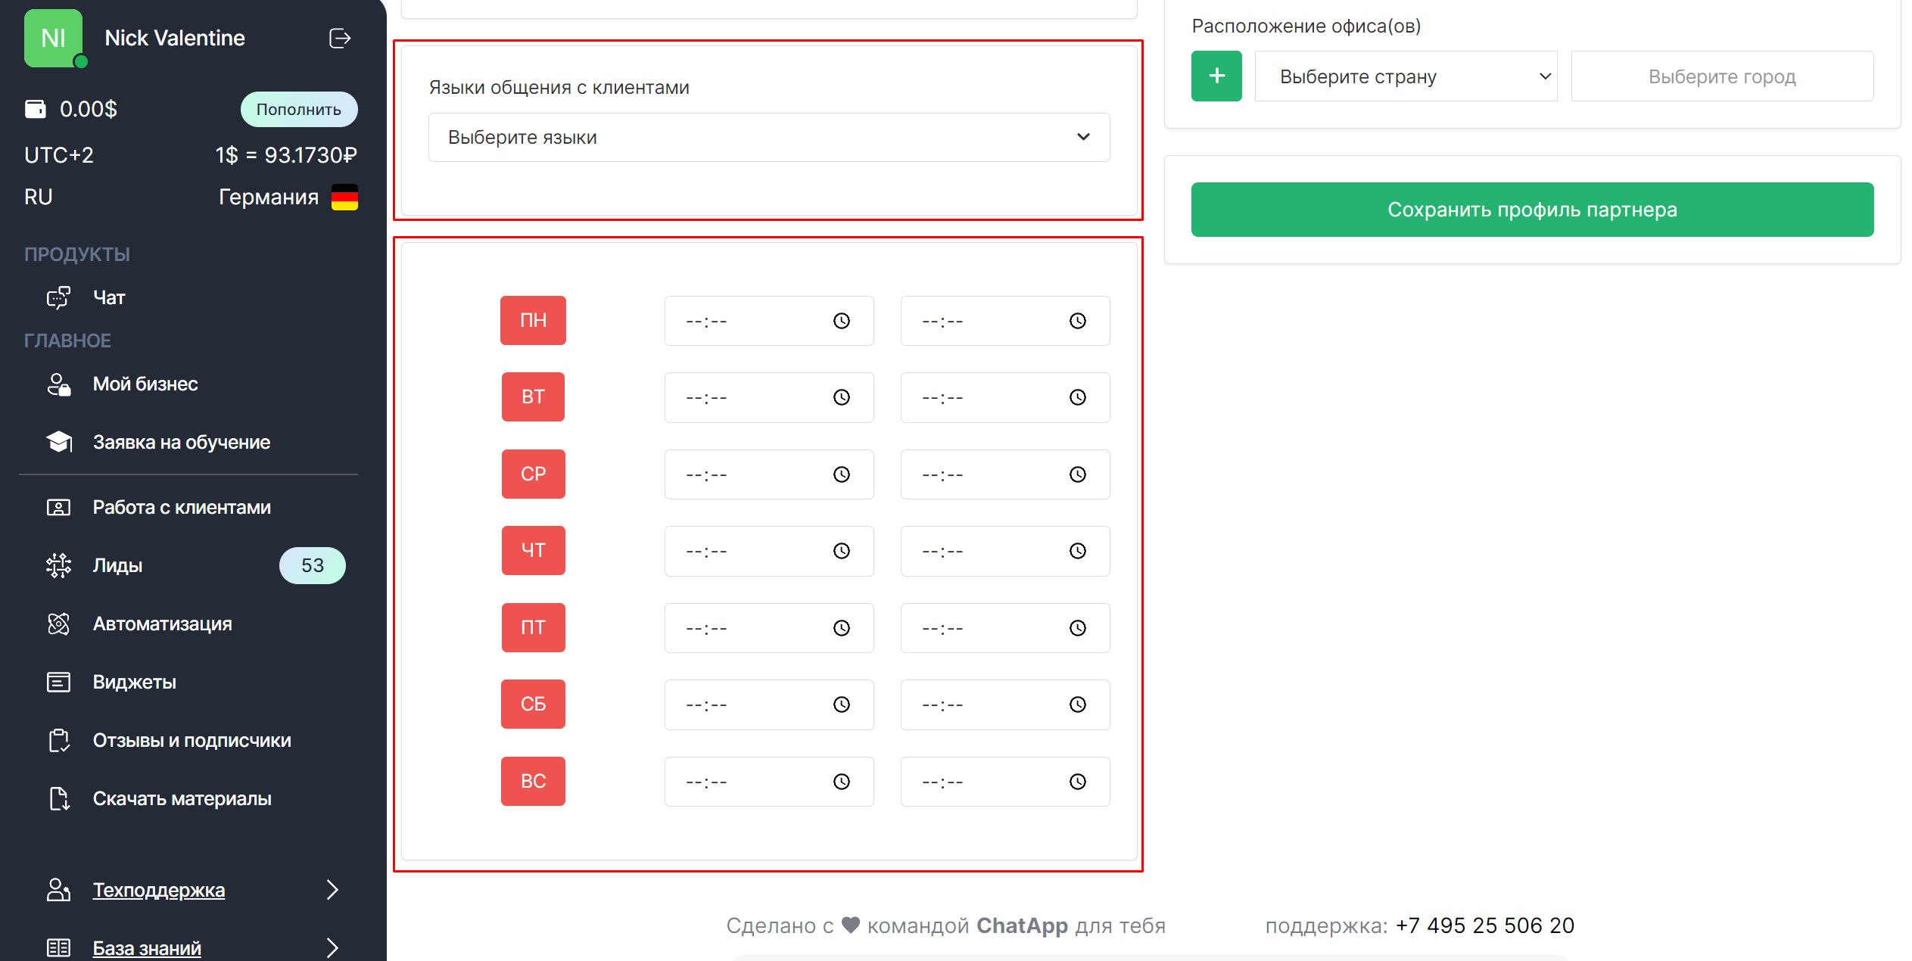The image size is (1912, 961).
Task: Click the wallet balance icon
Action: tap(36, 109)
